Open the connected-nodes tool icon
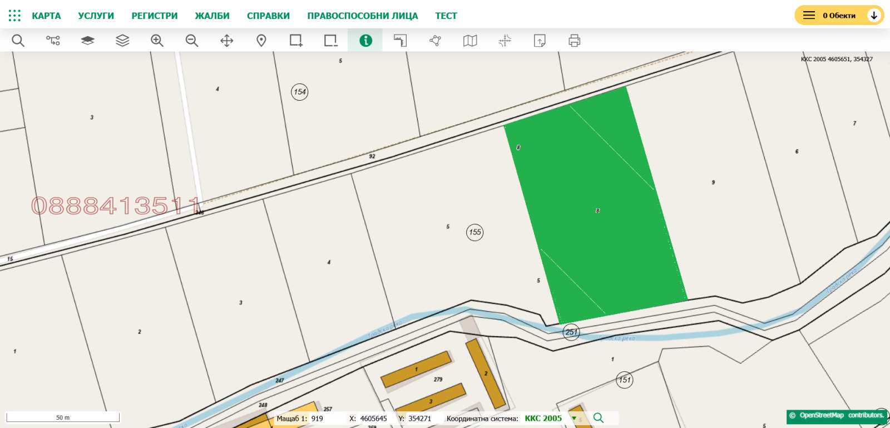 (x=53, y=41)
